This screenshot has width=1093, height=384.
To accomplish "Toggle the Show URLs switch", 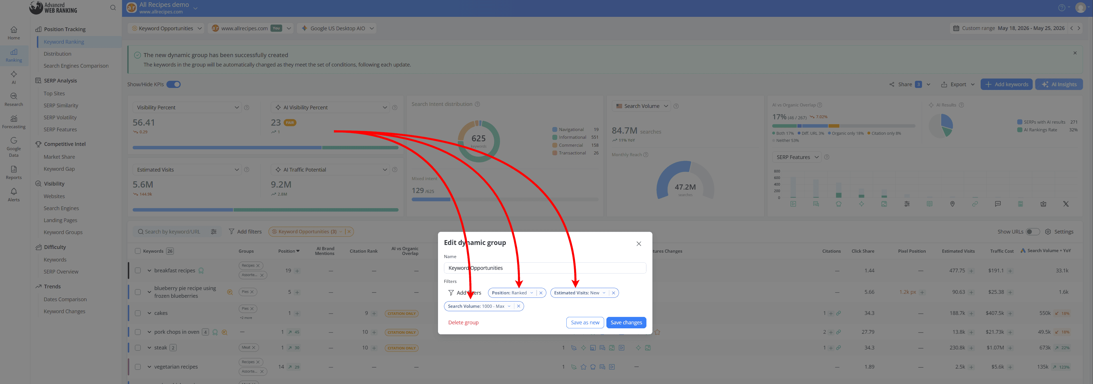I will pos(1032,232).
